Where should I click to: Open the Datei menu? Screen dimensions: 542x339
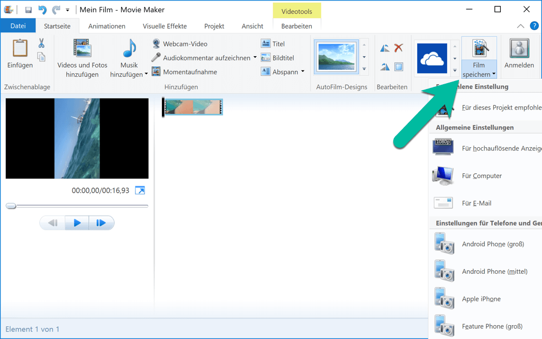18,26
